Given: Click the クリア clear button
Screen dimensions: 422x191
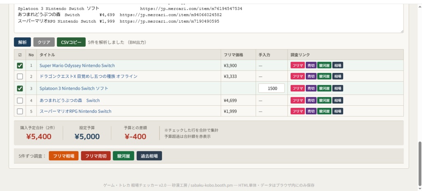Looking at the screenshot, I should tap(44, 42).
